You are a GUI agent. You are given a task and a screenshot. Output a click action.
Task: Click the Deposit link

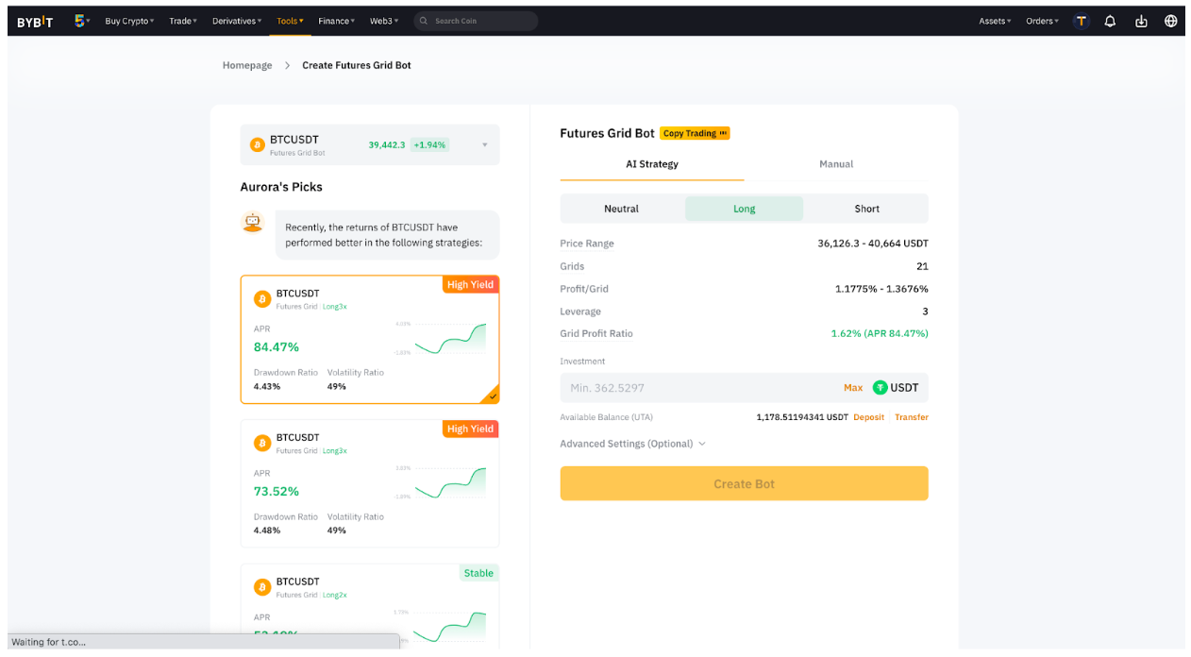[868, 417]
